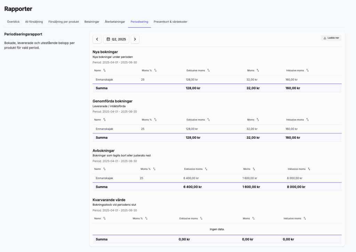Switch to the Överblick tab
The height and width of the screenshot is (252, 356).
[13, 22]
